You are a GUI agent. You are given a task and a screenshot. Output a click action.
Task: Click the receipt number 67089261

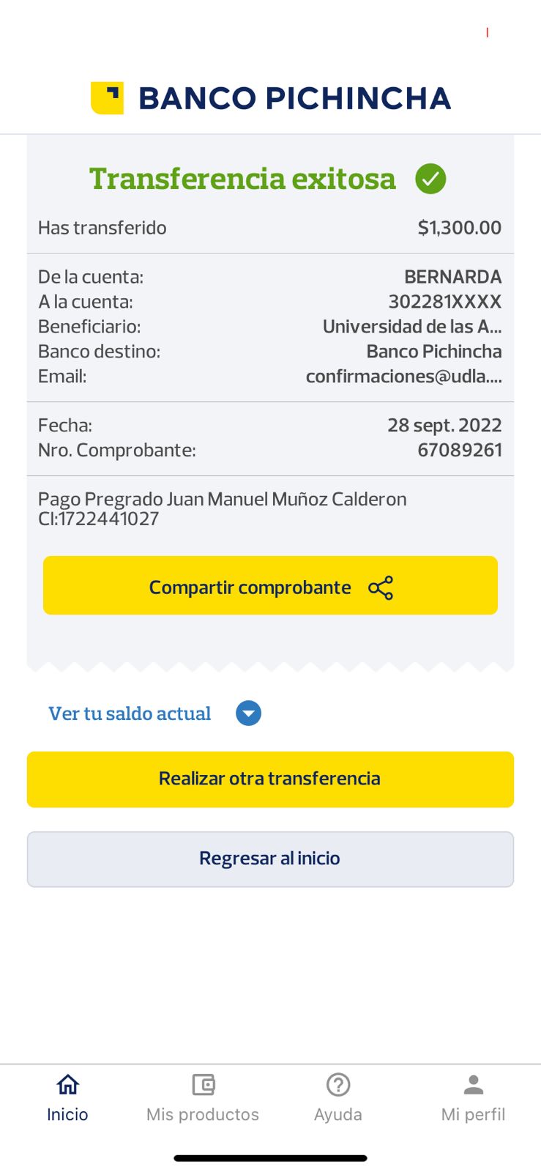point(460,450)
